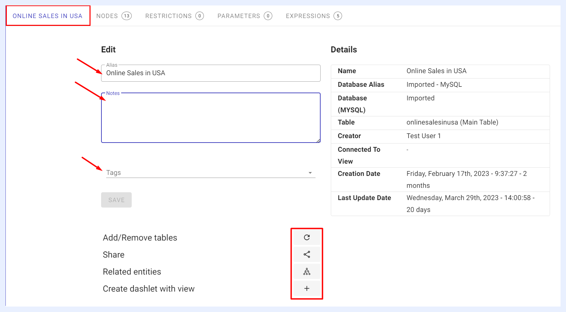Click the 'Add/Remove tables' label

click(140, 237)
